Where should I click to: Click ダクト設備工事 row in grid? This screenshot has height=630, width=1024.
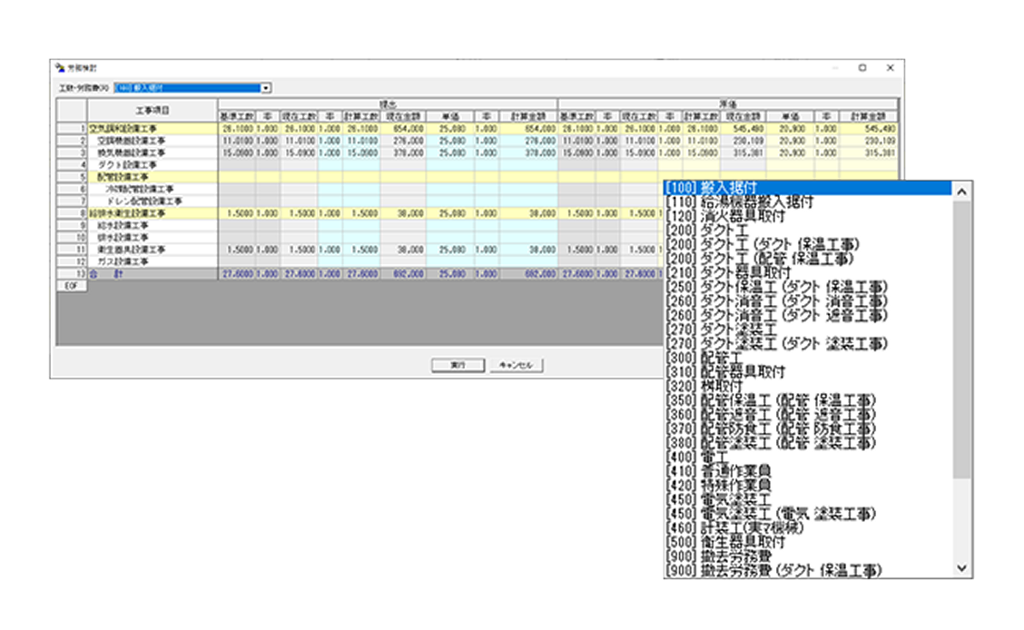[x=132, y=165]
